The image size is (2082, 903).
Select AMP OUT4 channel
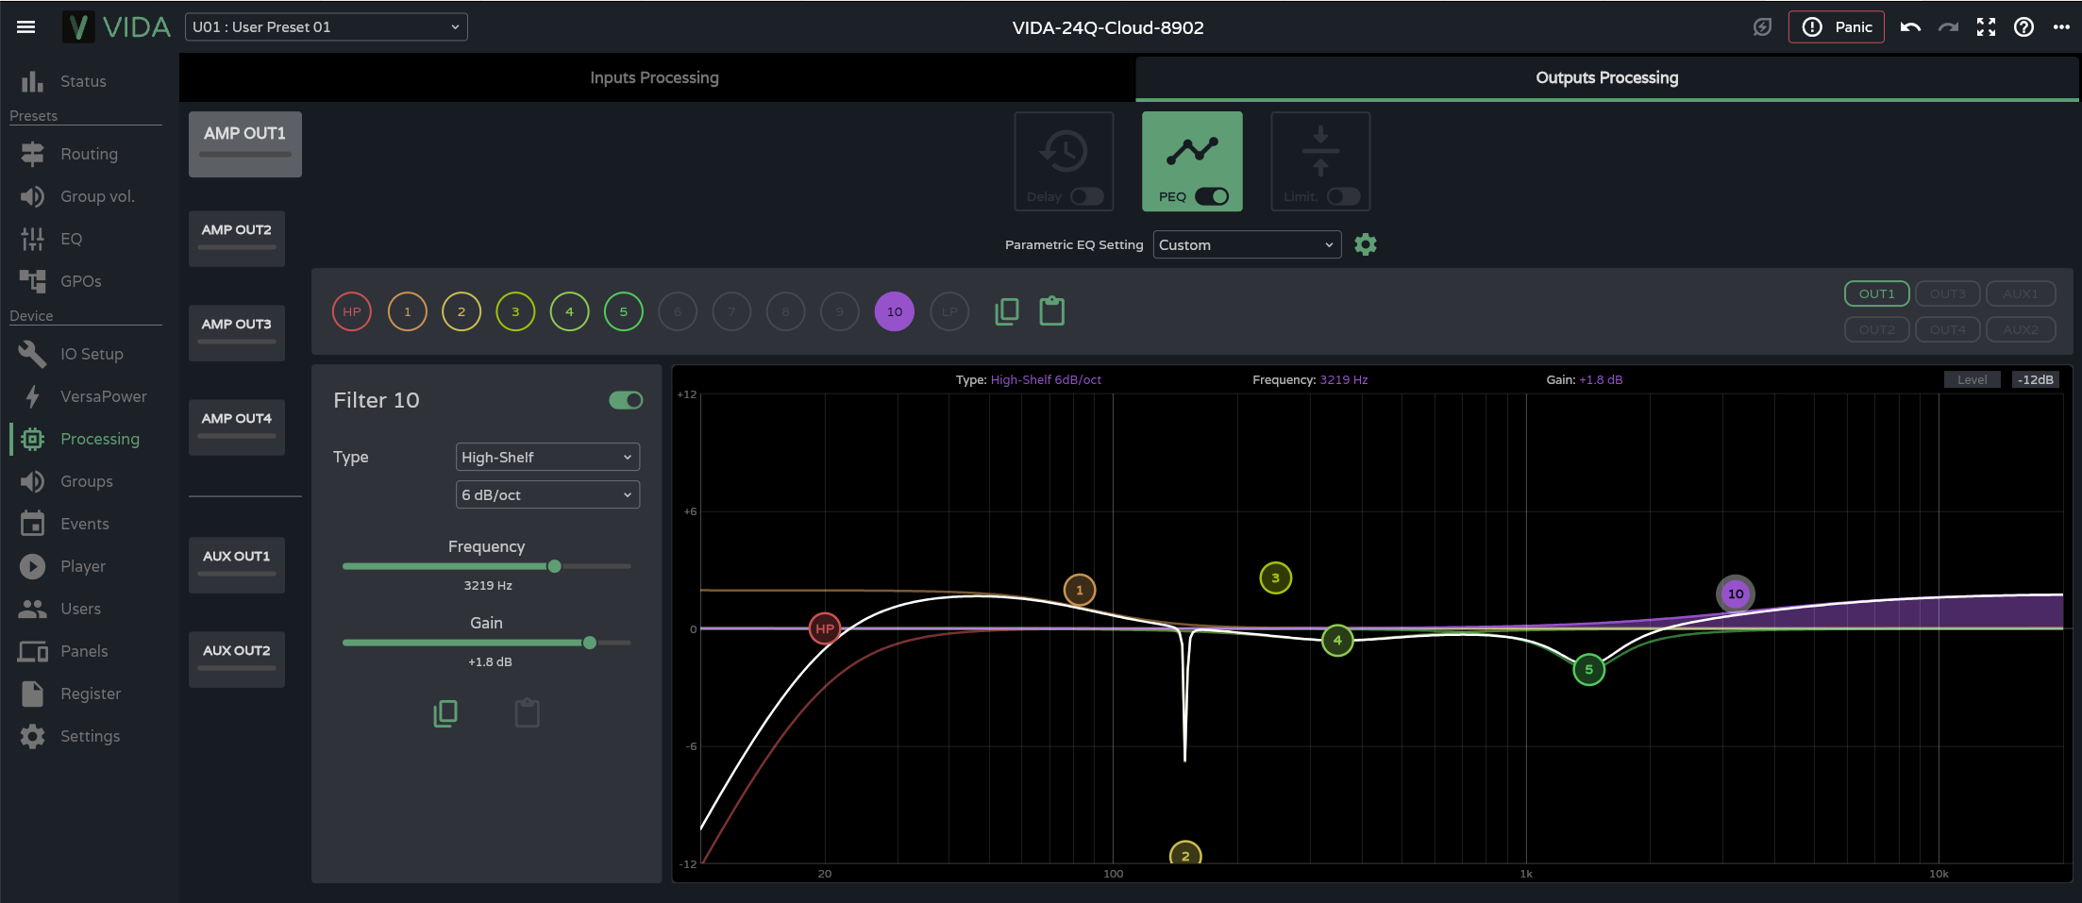coord(237,426)
